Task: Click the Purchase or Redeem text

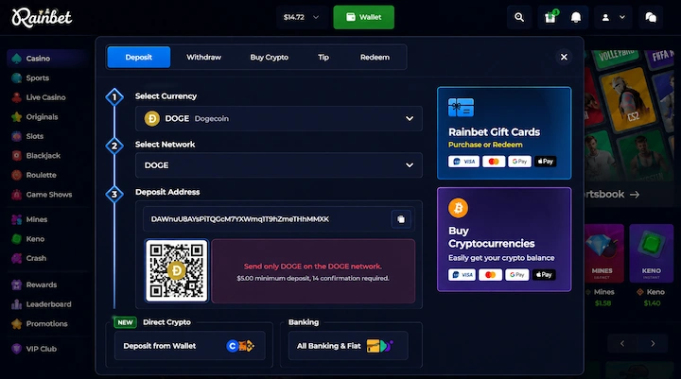Action: pyautogui.click(x=485, y=145)
